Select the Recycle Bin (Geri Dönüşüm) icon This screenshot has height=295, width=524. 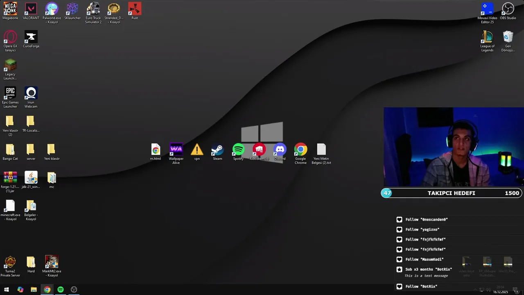508,41
